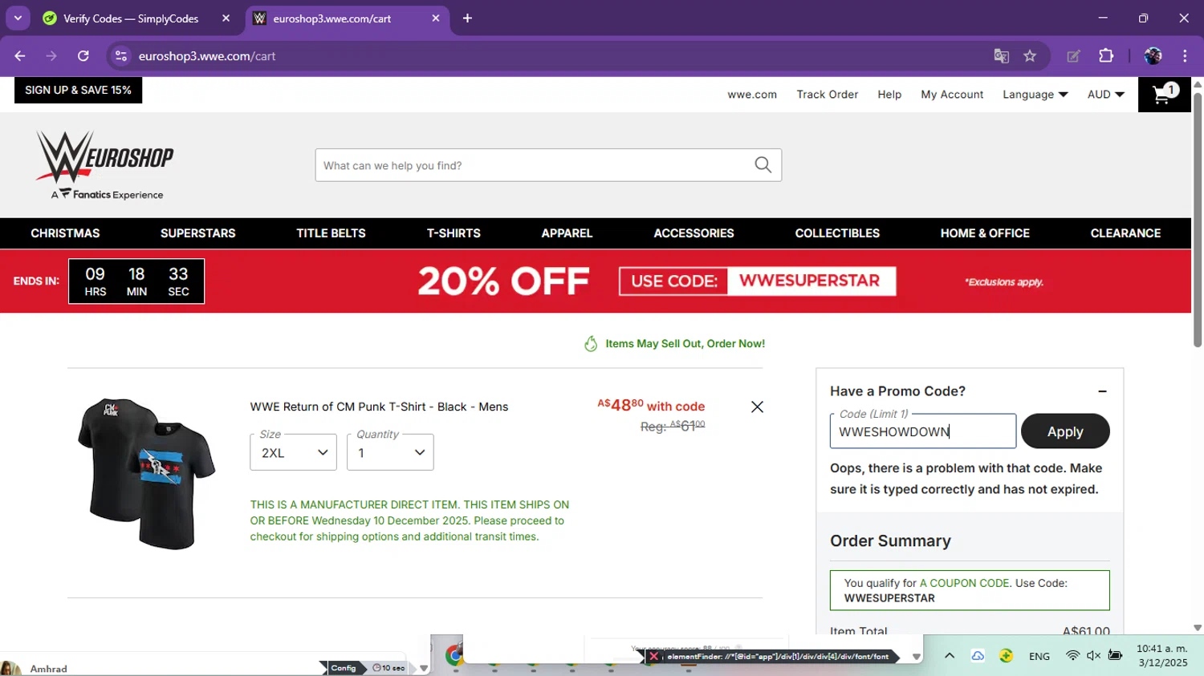Click the browser address bar URL
Image resolution: width=1204 pixels, height=676 pixels.
pos(207,56)
